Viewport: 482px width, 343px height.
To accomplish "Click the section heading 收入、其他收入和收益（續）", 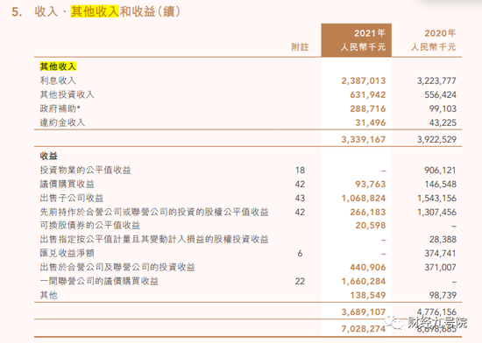I will [107, 11].
